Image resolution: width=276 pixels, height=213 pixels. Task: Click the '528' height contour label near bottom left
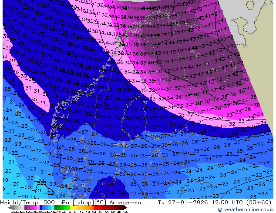[x=42, y=183]
